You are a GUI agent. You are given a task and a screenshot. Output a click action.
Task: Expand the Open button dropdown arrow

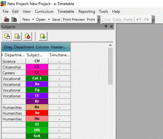tap(49, 20)
